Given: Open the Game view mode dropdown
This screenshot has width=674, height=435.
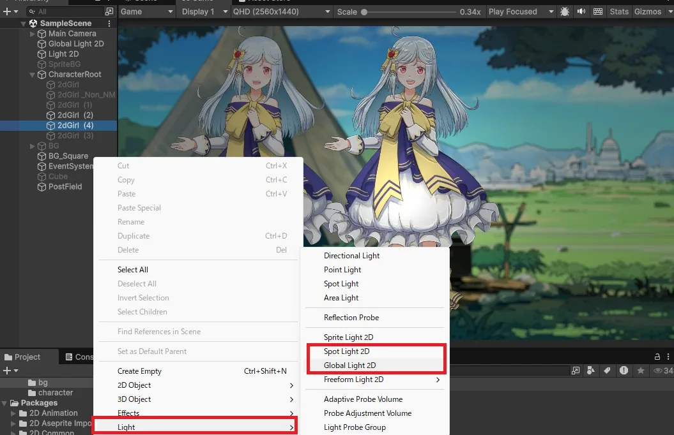Looking at the screenshot, I should pos(146,11).
